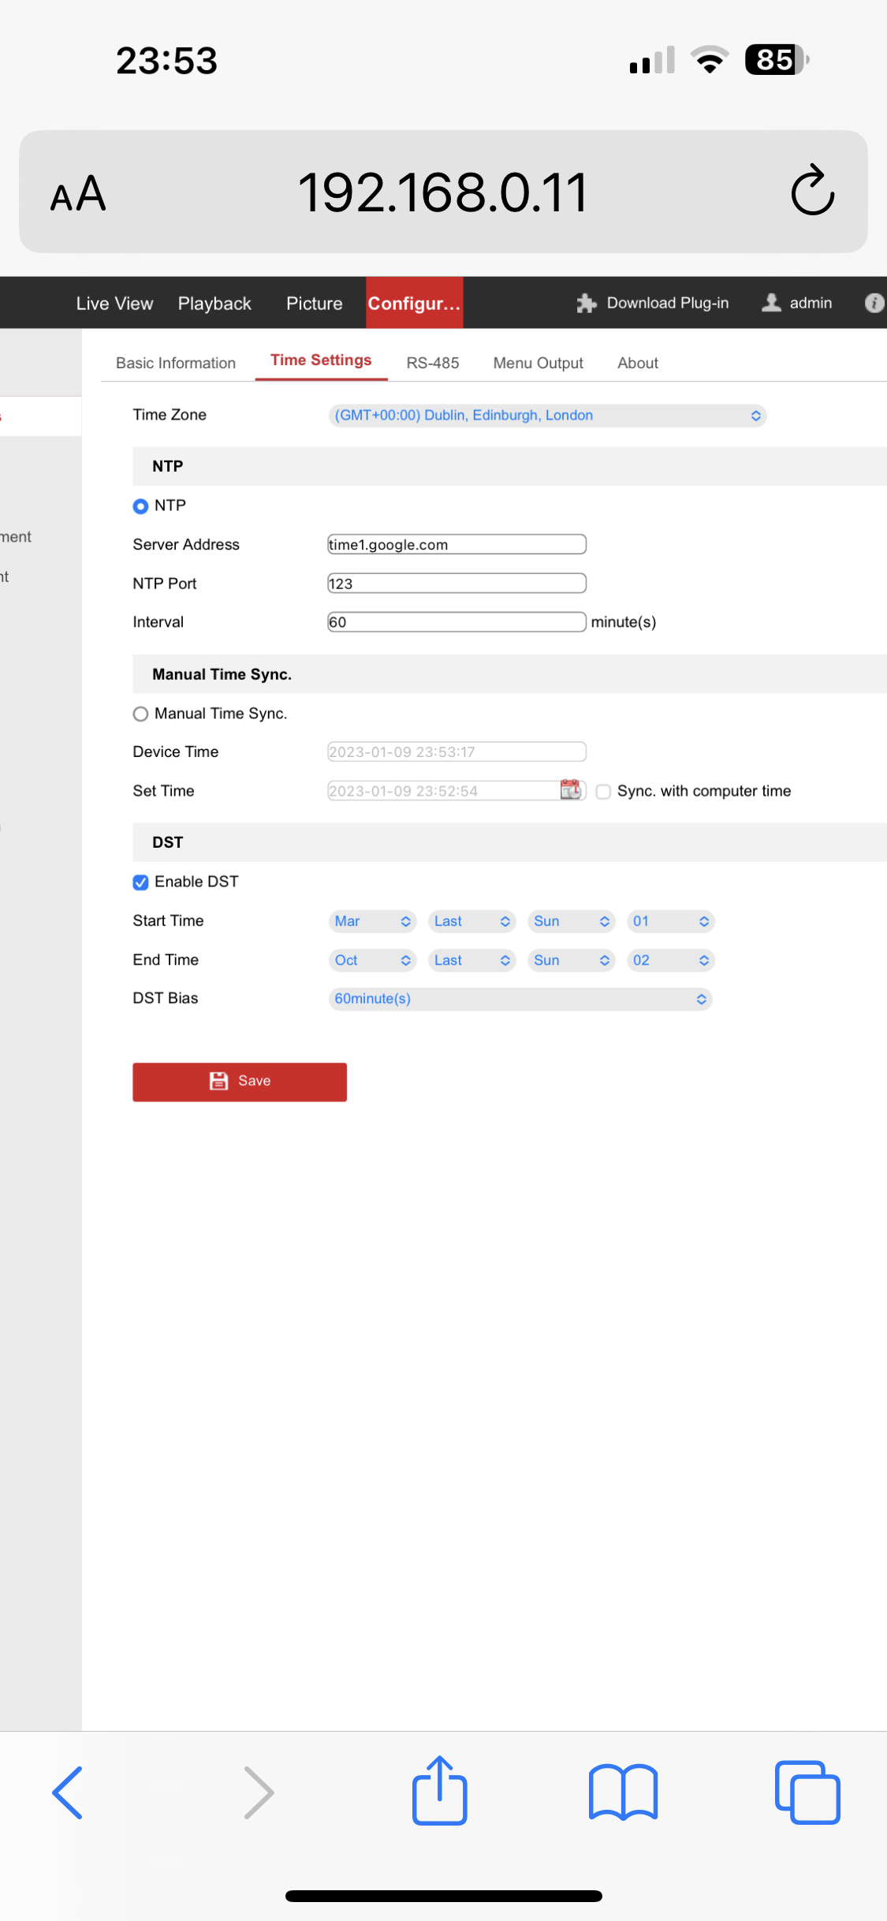887x1921 pixels.
Task: Select the Manual Time Sync. radio button
Action: point(140,714)
